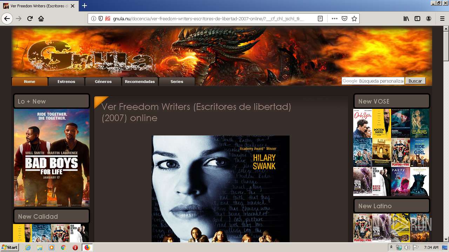Open the Firefox home page icon

click(x=41, y=19)
